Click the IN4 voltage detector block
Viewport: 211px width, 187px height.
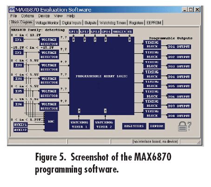(x=49, y=80)
